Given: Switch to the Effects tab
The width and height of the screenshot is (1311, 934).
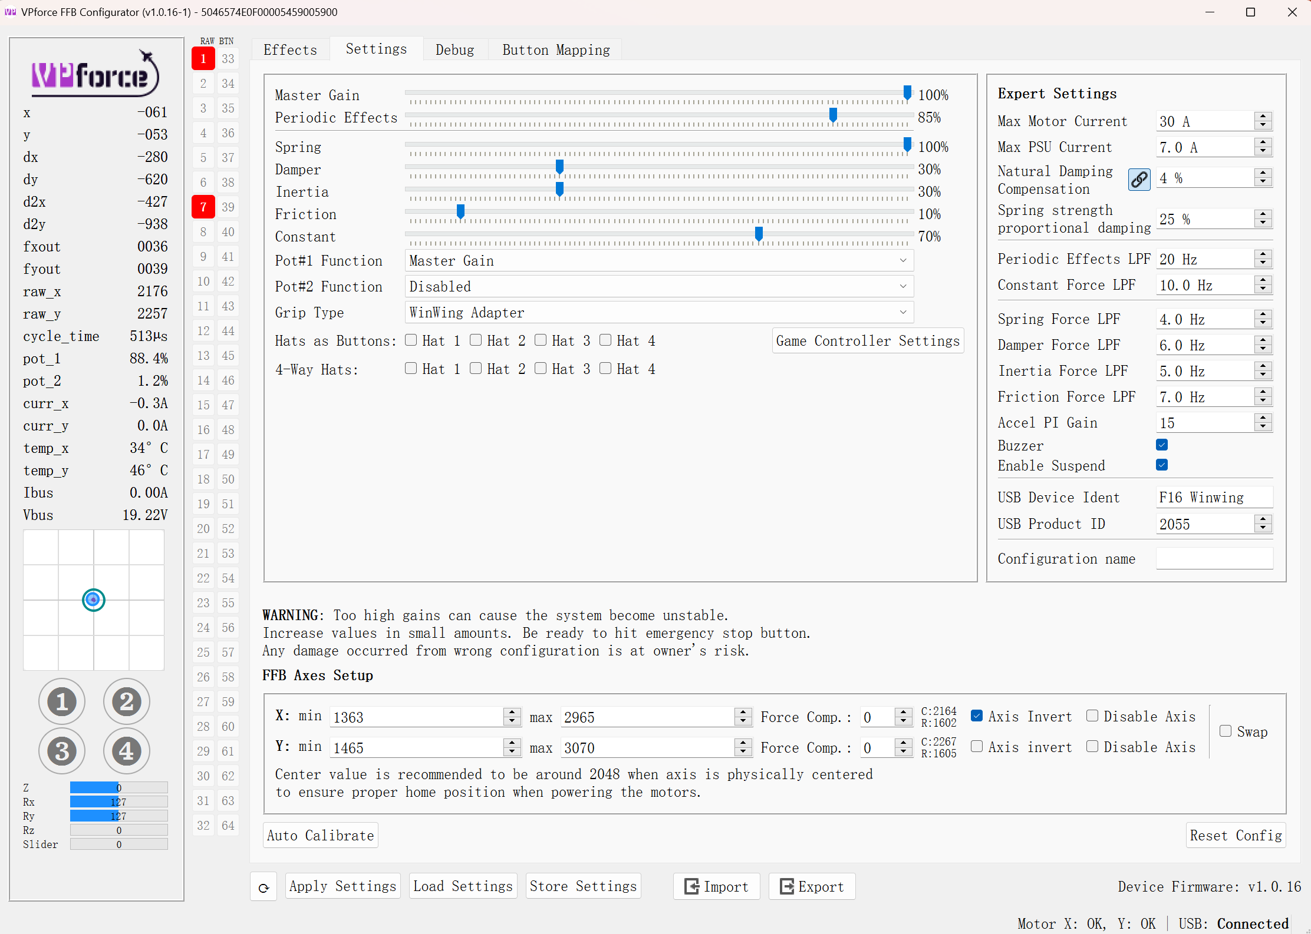Looking at the screenshot, I should point(290,50).
